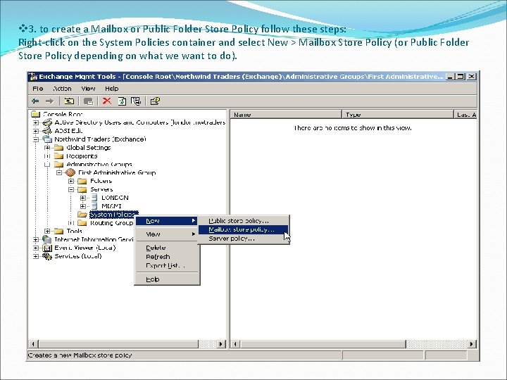Open the View menu in menu bar
Screen dimensions: 507x380
pos(88,89)
